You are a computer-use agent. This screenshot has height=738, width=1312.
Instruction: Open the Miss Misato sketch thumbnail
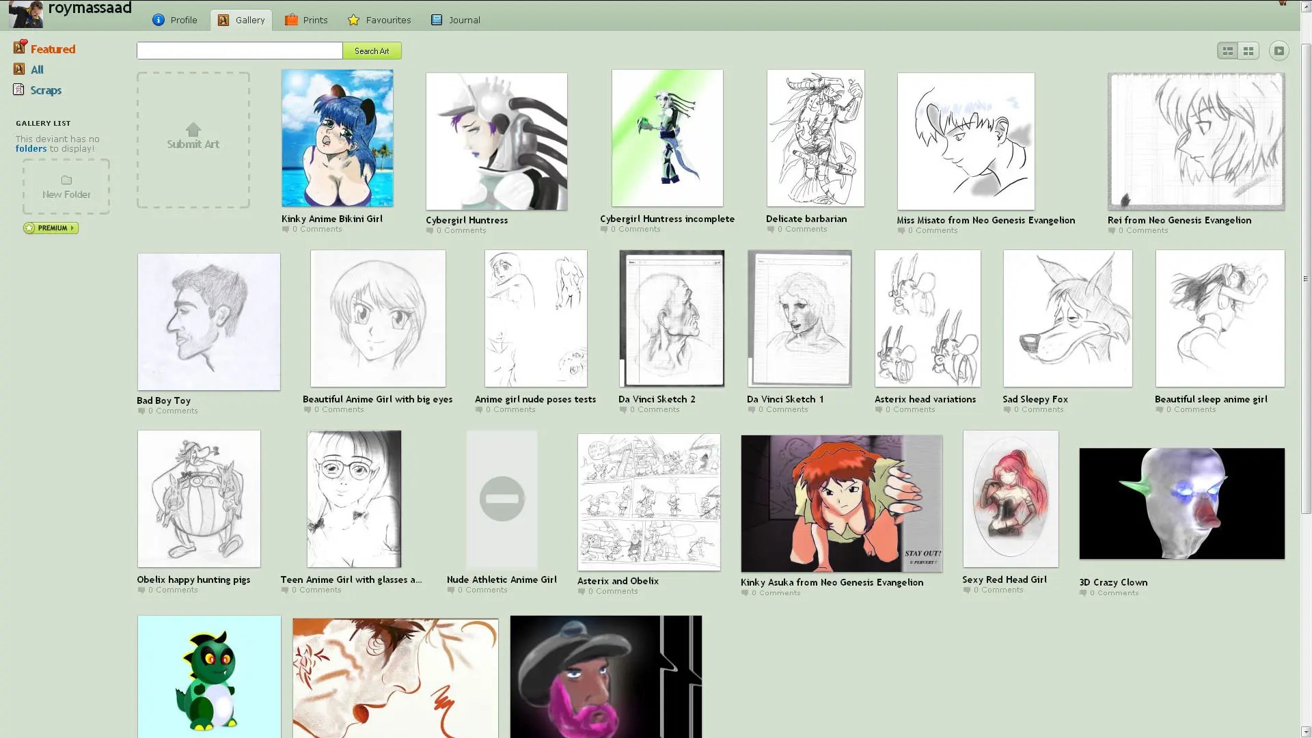coord(966,141)
